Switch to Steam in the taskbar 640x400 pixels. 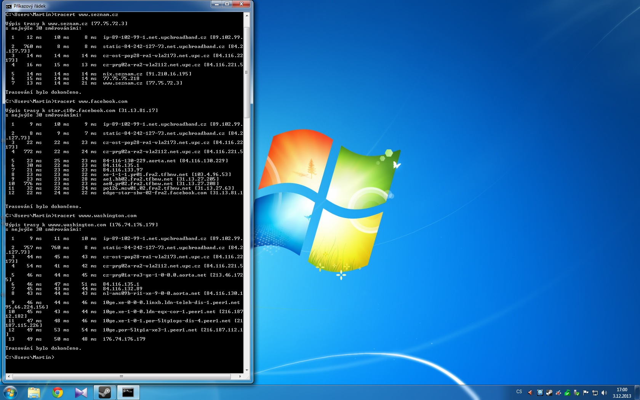(x=104, y=392)
